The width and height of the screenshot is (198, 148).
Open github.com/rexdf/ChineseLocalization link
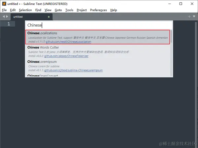point(68,42)
